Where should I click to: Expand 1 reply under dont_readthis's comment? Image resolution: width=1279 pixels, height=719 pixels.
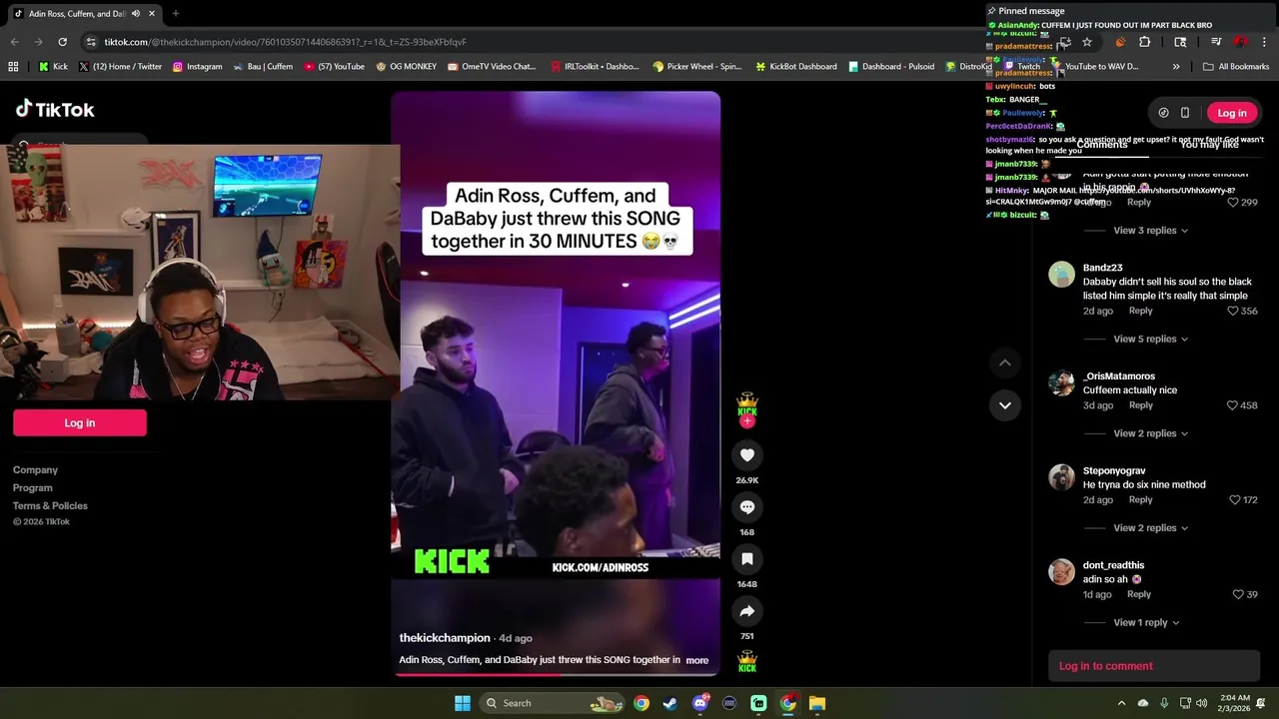pos(1146,623)
